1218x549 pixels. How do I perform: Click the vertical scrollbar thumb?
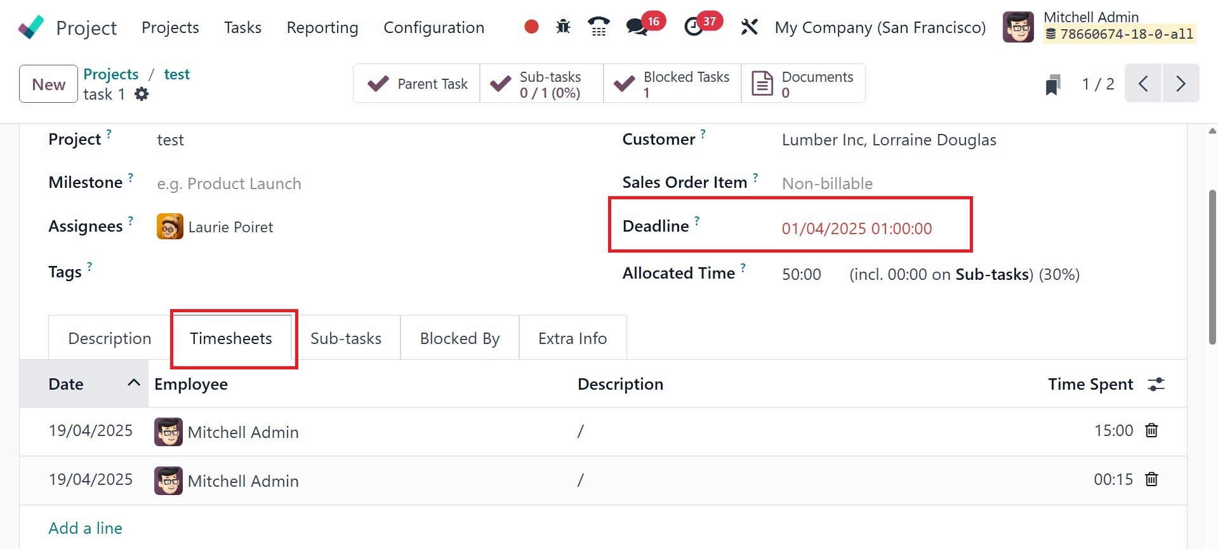pos(1212,267)
